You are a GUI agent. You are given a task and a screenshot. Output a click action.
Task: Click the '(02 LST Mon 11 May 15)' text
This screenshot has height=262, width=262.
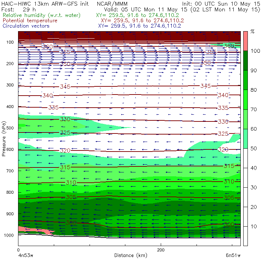[225, 10]
